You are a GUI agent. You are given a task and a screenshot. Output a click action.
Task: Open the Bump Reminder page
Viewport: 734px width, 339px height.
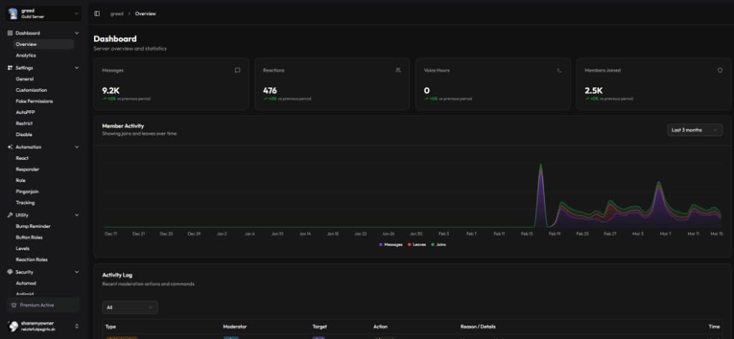point(33,226)
